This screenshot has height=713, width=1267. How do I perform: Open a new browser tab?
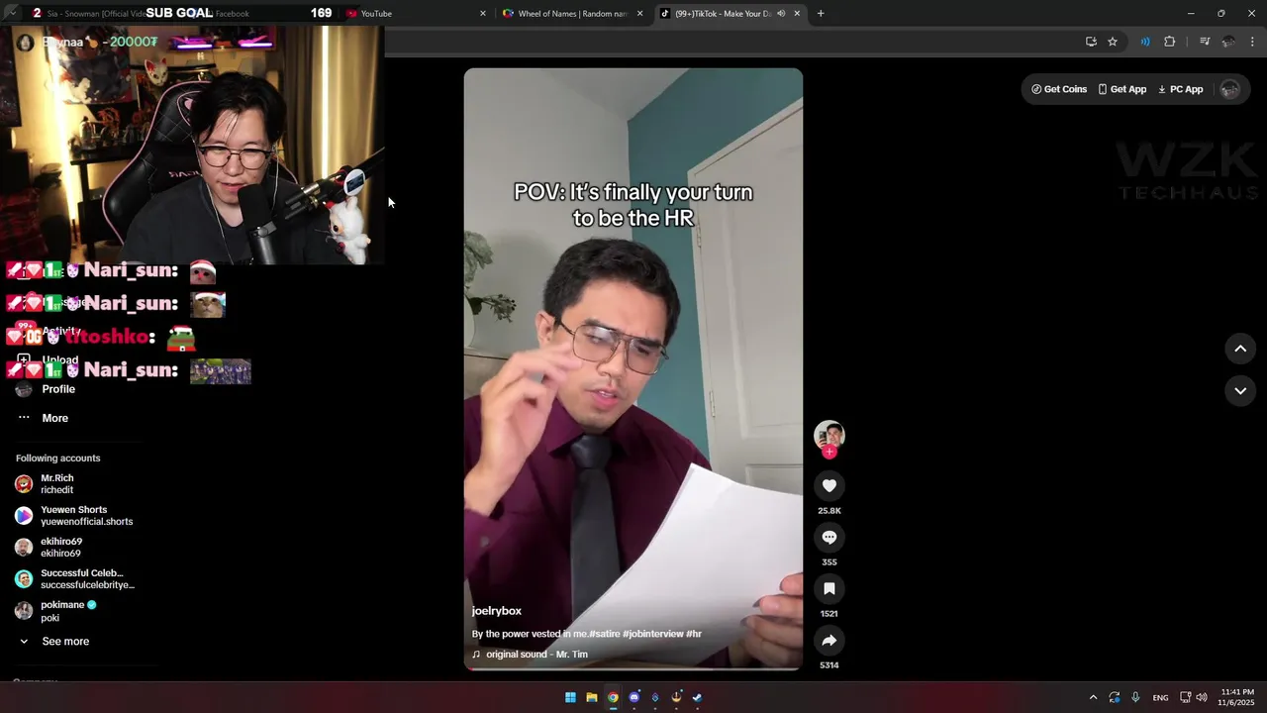coord(821,14)
